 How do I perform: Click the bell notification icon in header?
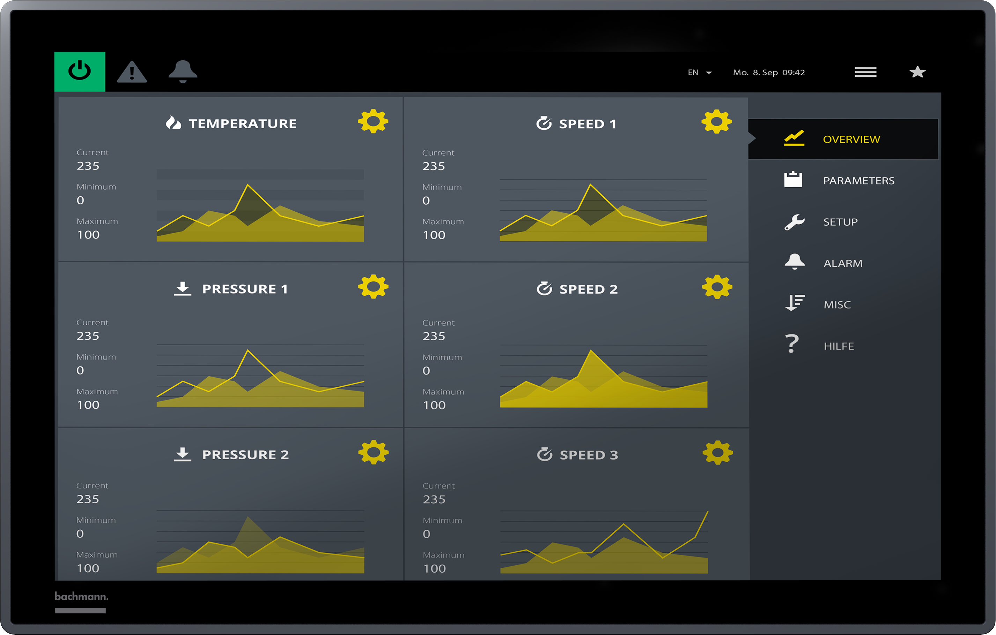182,71
